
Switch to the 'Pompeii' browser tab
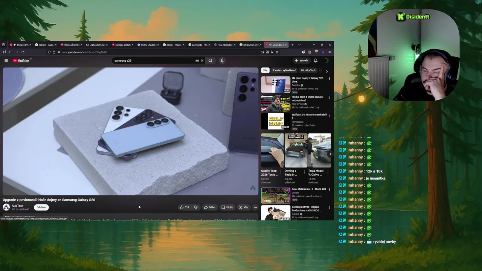click(20, 45)
